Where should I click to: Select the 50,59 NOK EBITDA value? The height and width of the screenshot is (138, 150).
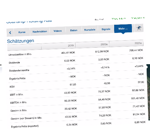tap(71, 101)
